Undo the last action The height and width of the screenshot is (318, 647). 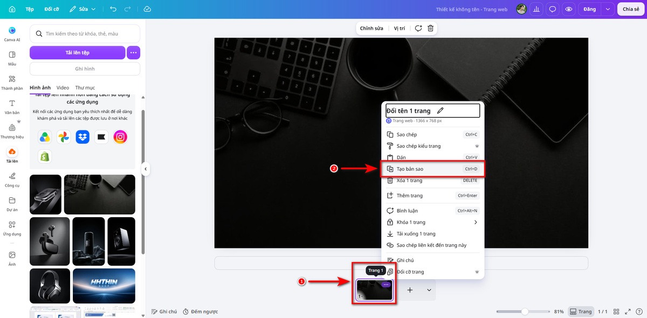[x=113, y=9]
